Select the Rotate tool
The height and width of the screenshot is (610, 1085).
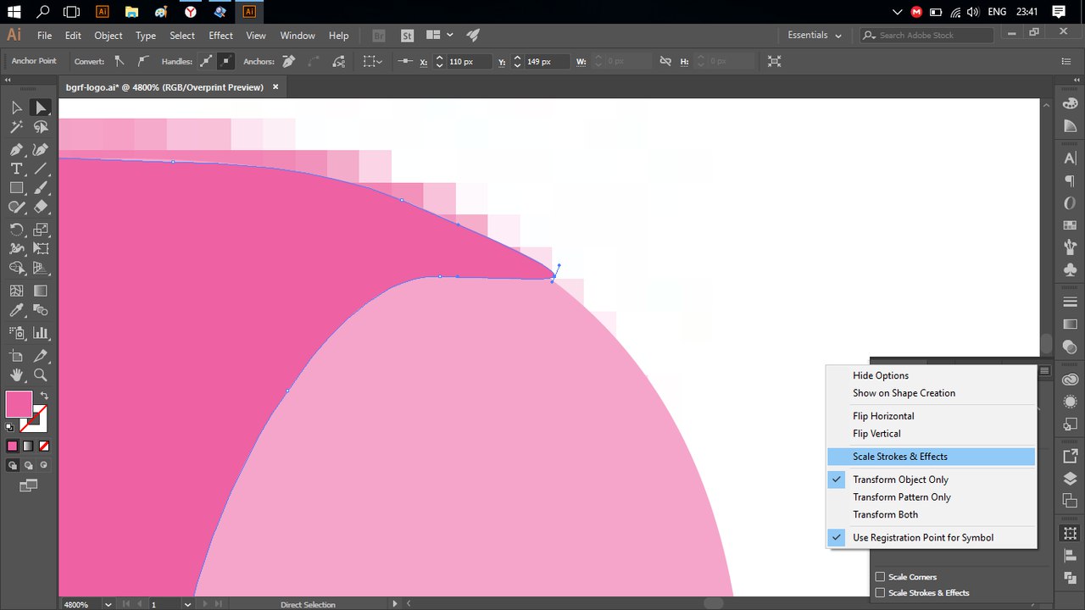16,230
